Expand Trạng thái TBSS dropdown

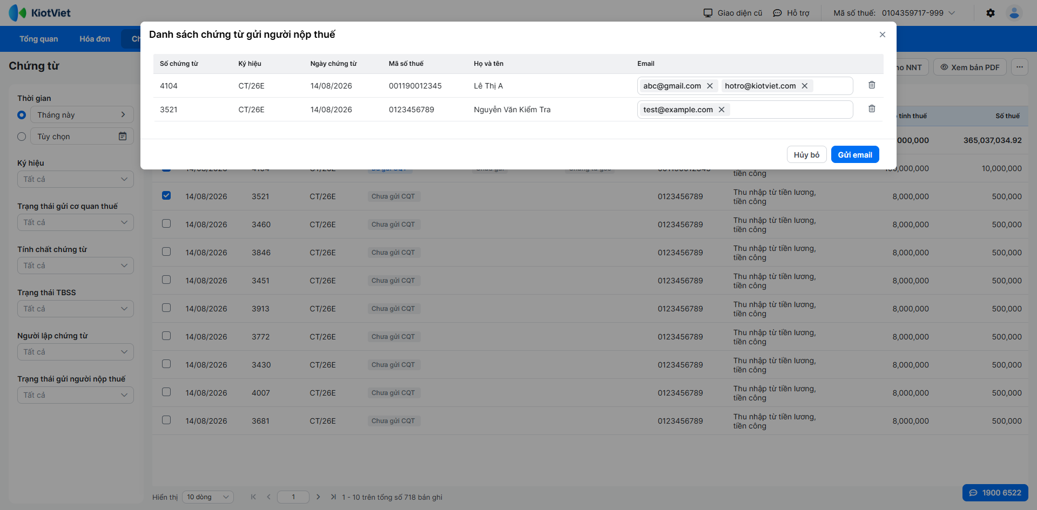coord(76,309)
